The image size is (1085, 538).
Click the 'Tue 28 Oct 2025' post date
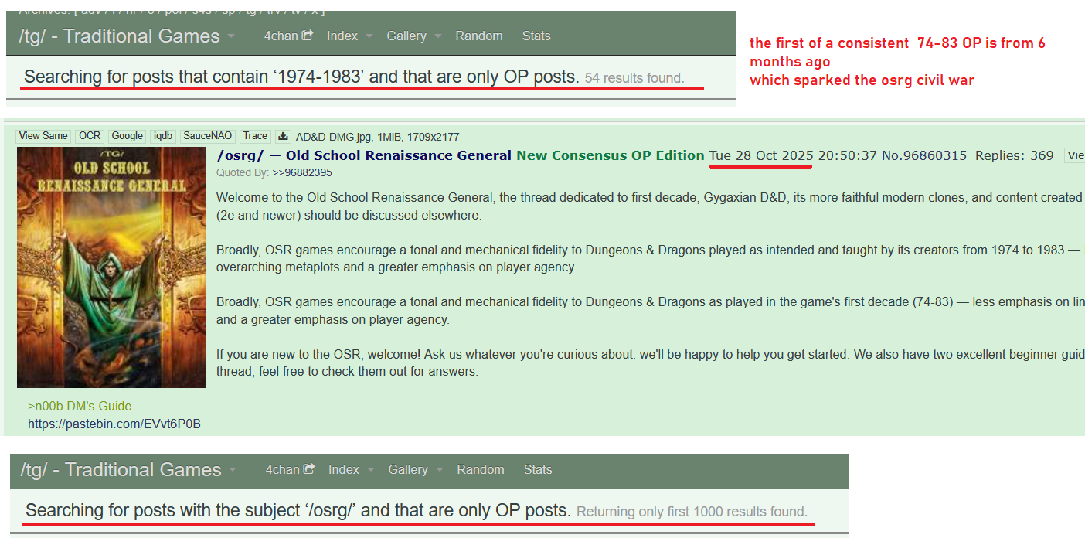tap(761, 155)
